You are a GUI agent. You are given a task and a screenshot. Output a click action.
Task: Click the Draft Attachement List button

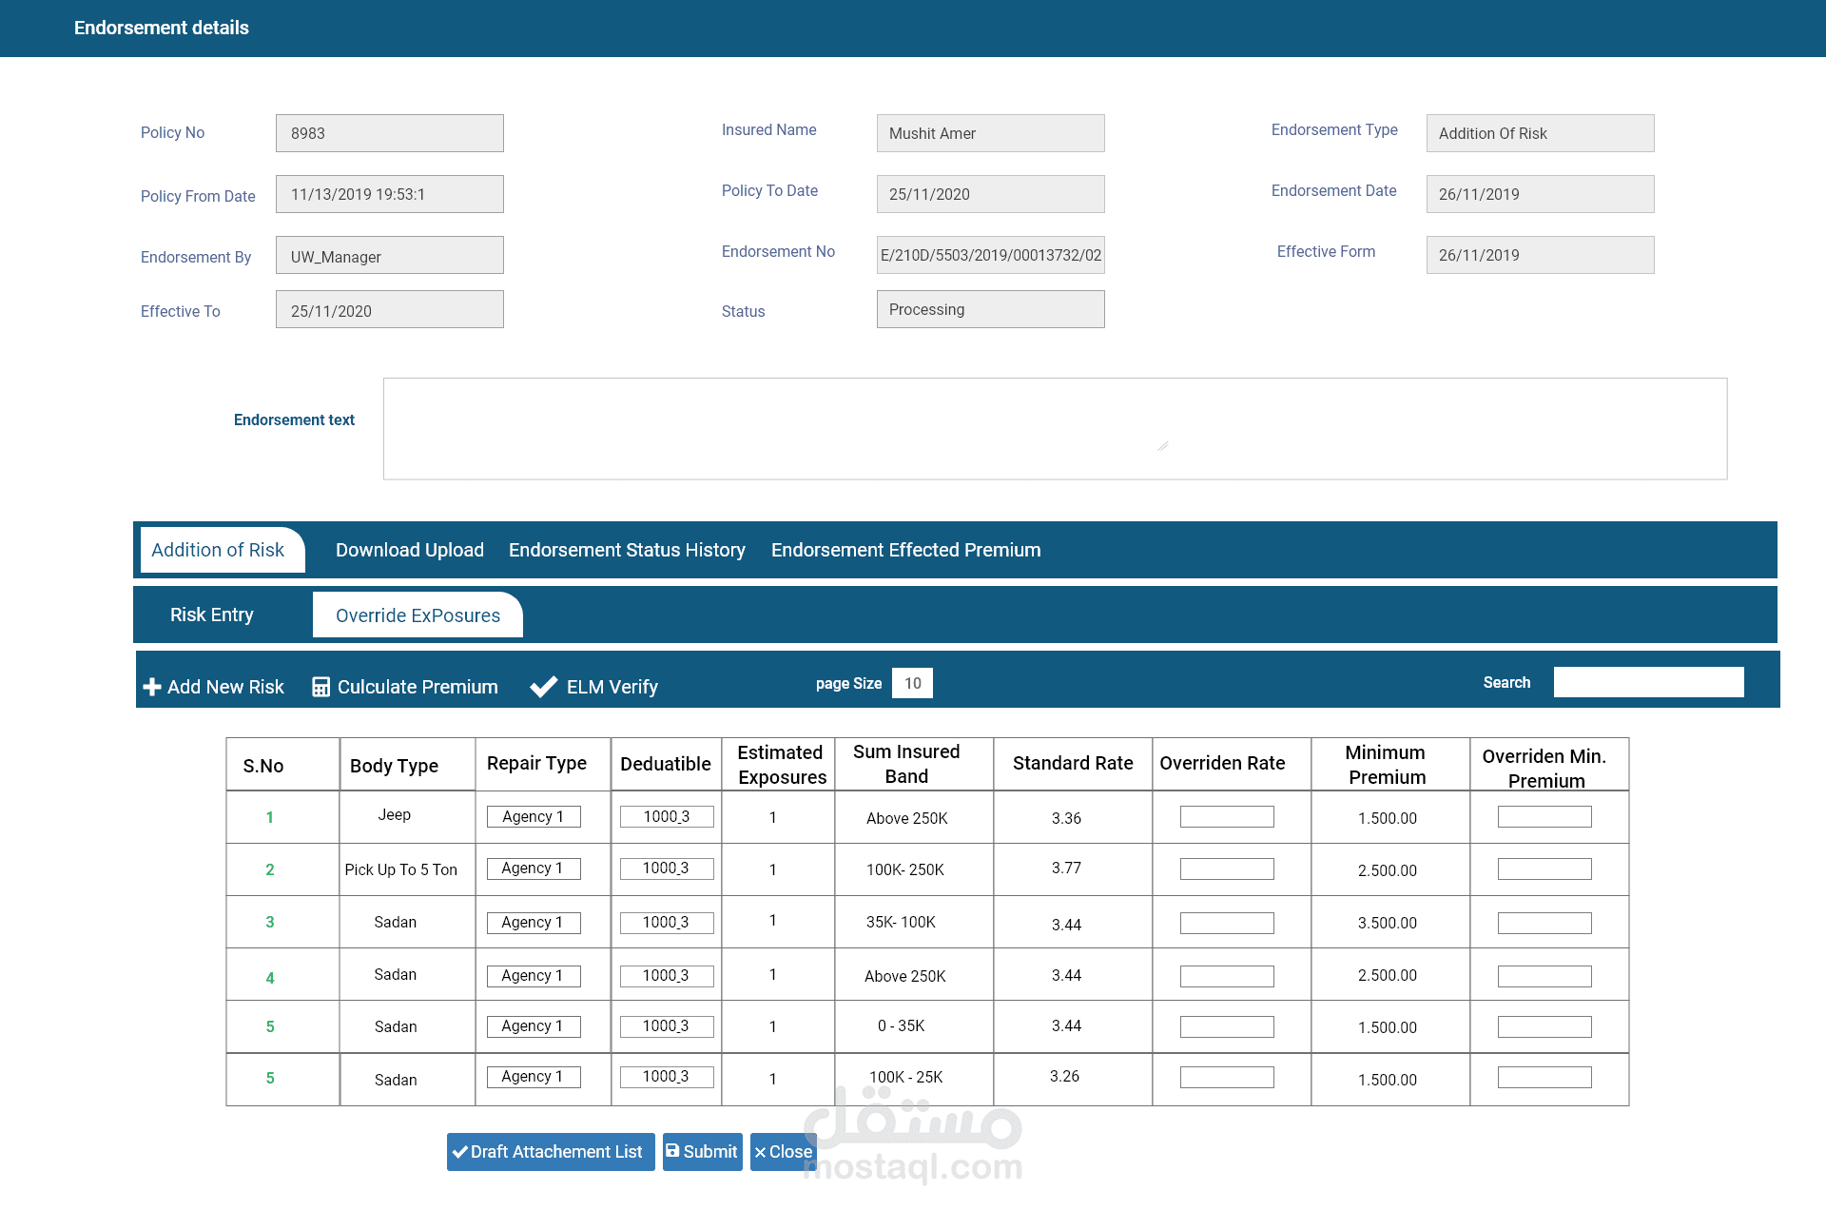(551, 1152)
